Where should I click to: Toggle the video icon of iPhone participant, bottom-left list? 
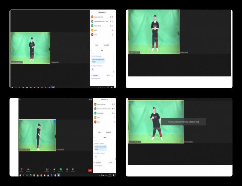pos(114,113)
